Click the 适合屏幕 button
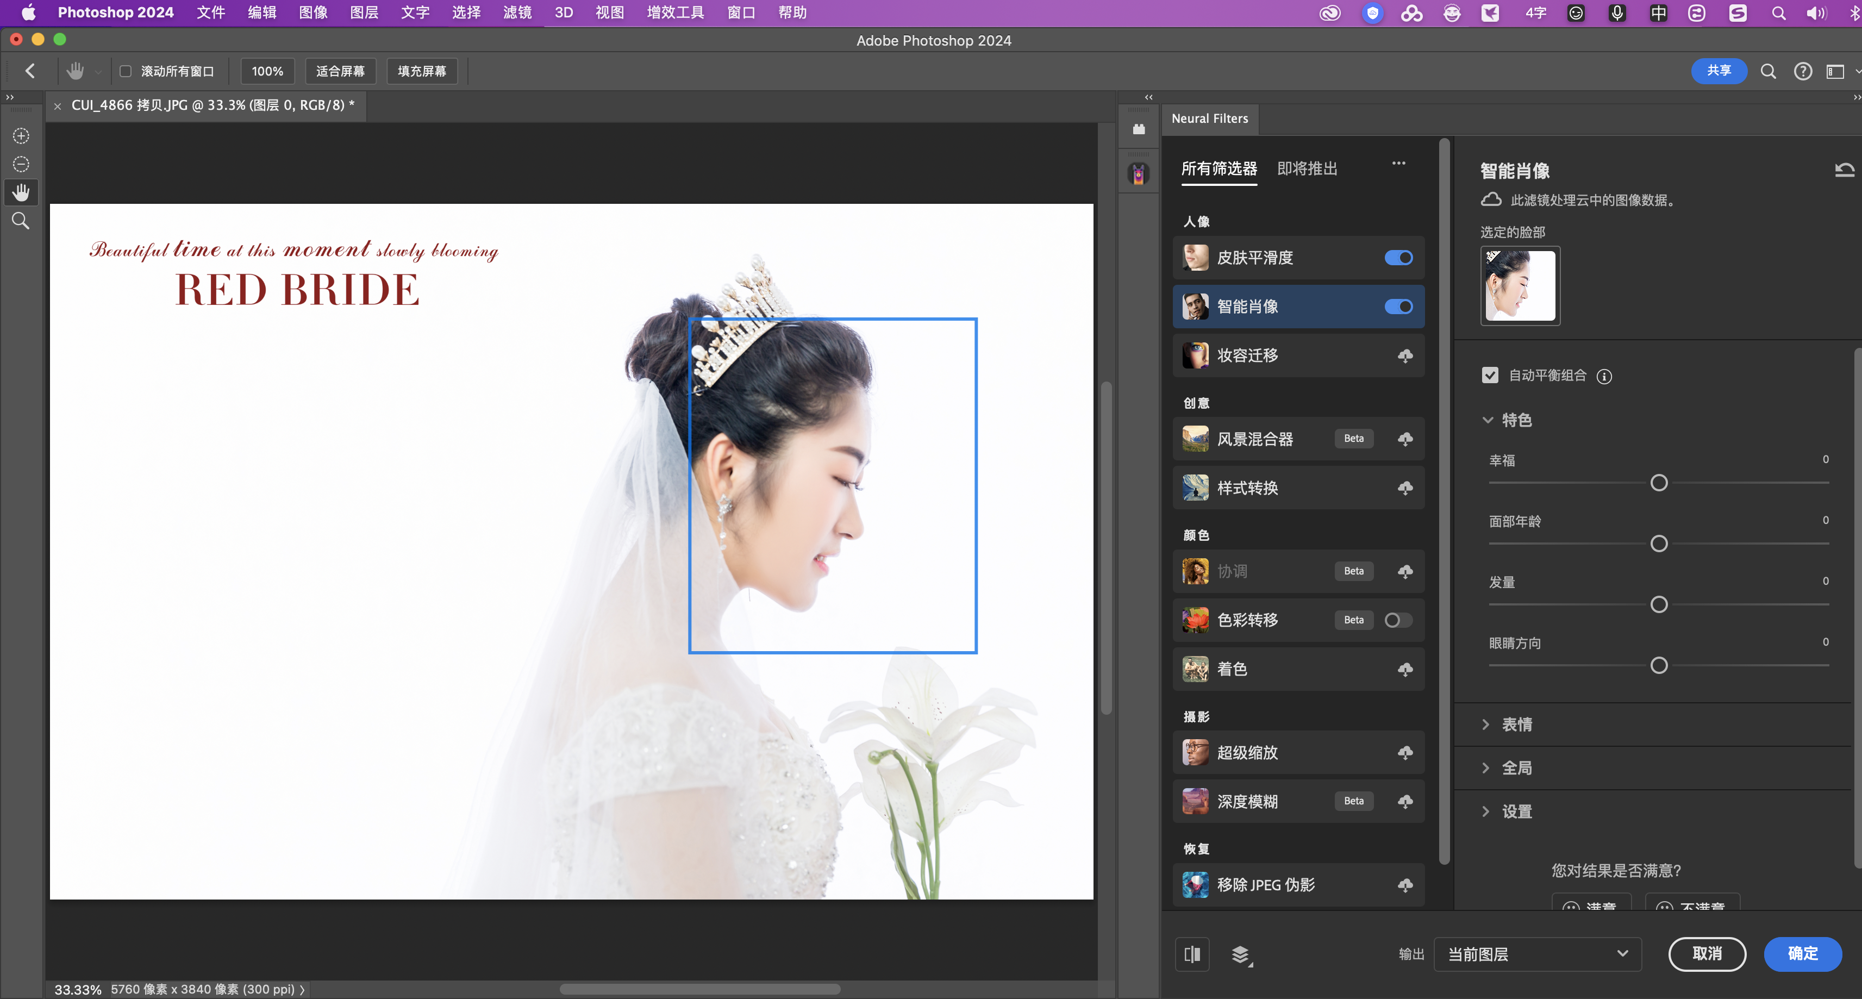 point(340,71)
